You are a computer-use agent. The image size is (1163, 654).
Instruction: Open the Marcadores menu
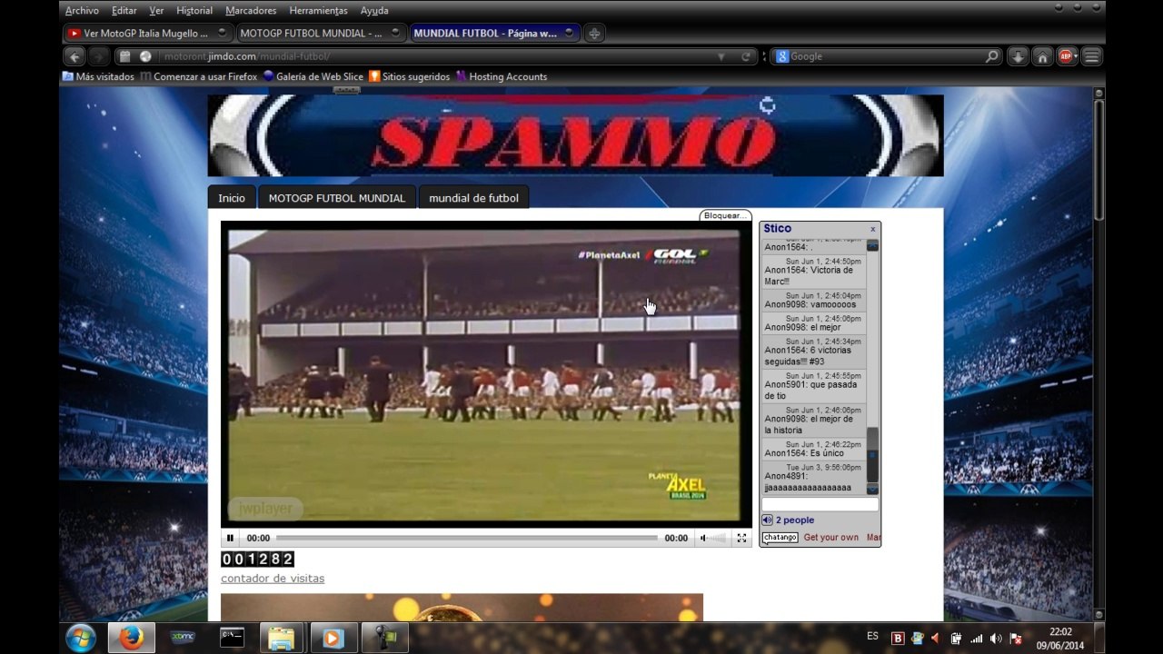click(251, 11)
